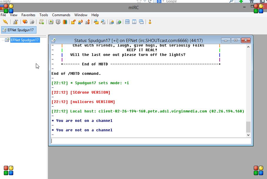
Task: Select EFNet Spudgun17 in the treebar
Action: pyautogui.click(x=25, y=40)
